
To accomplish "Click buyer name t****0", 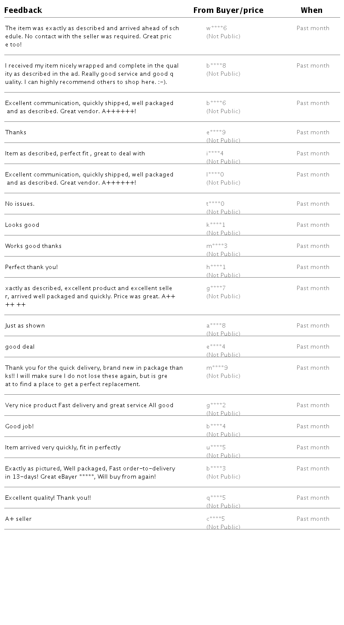I will 215,204.
